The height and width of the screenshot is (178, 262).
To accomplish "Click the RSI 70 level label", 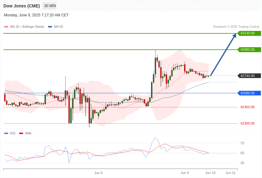I will 242,143.
